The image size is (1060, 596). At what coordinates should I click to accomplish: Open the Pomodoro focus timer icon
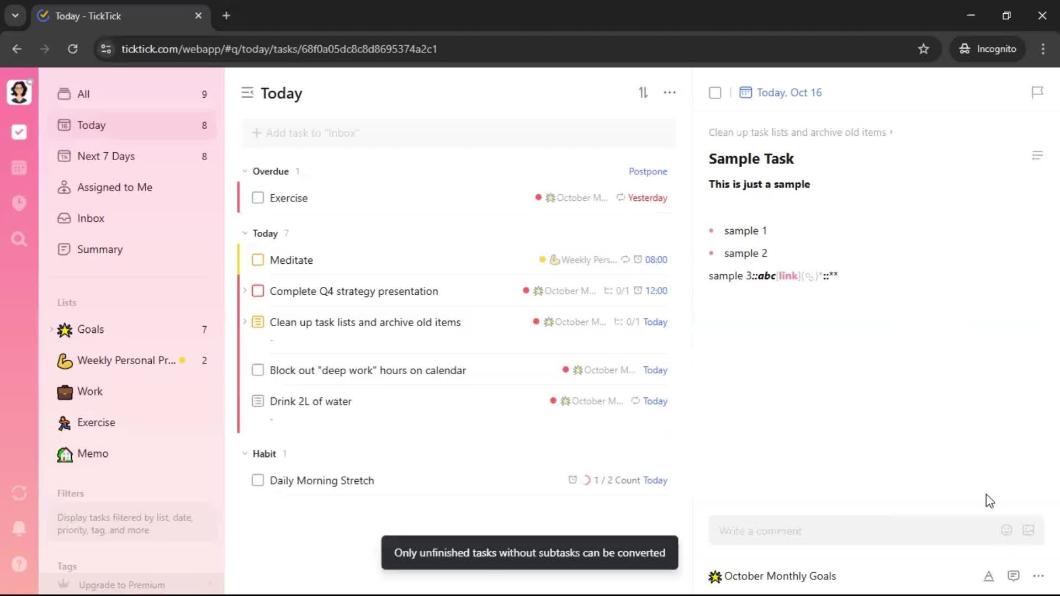[19, 203]
